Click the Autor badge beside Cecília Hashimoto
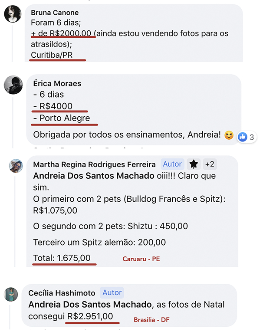 pyautogui.click(x=112, y=292)
